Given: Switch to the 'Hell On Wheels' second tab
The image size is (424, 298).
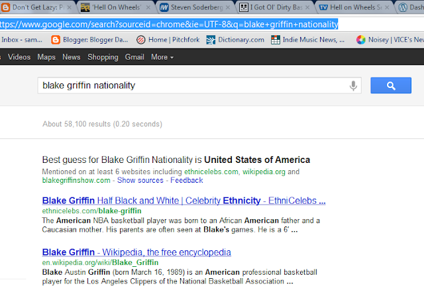Looking at the screenshot, I should tap(117, 7).
